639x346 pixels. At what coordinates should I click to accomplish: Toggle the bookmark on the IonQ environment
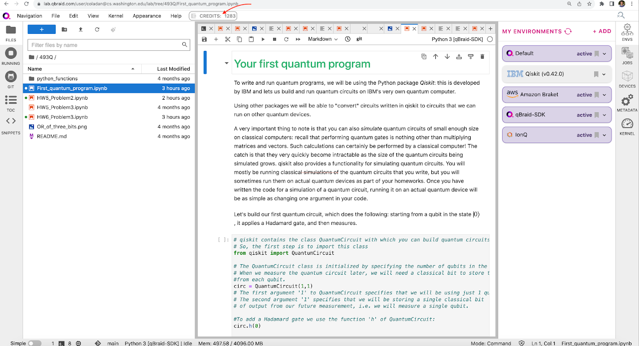pyautogui.click(x=596, y=135)
